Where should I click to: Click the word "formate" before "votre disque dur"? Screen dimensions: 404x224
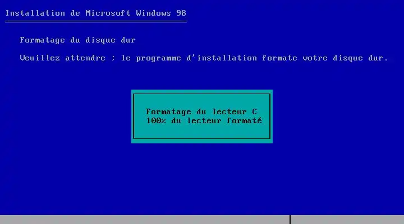[x=279, y=58]
